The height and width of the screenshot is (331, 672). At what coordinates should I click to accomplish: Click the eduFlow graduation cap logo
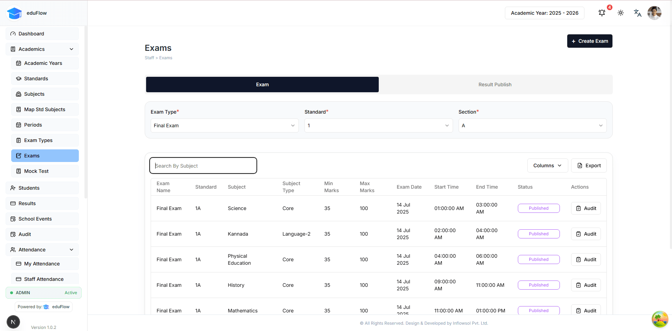[14, 13]
